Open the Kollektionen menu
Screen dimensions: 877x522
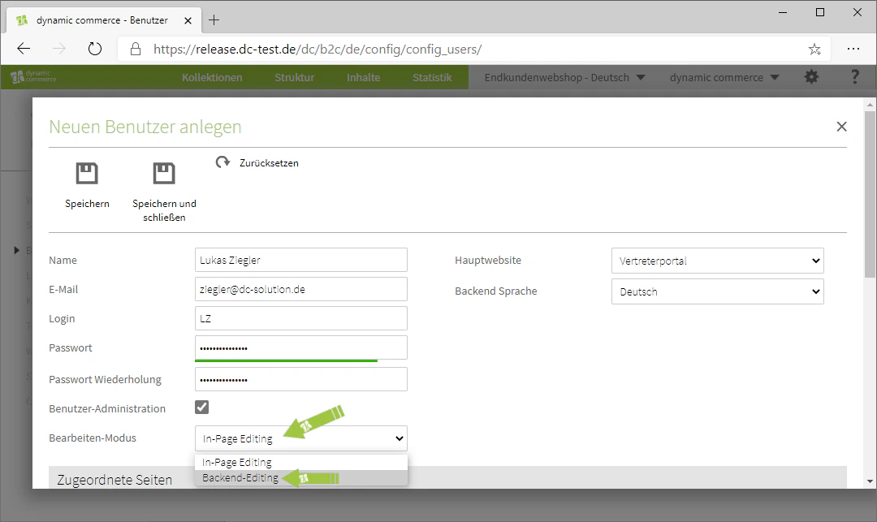(x=212, y=77)
